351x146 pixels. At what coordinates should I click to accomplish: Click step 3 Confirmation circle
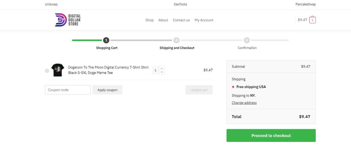(247, 40)
